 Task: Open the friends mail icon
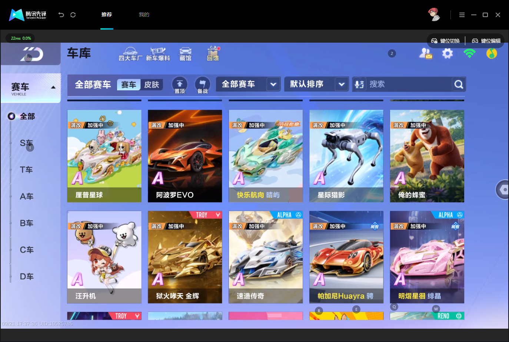425,54
